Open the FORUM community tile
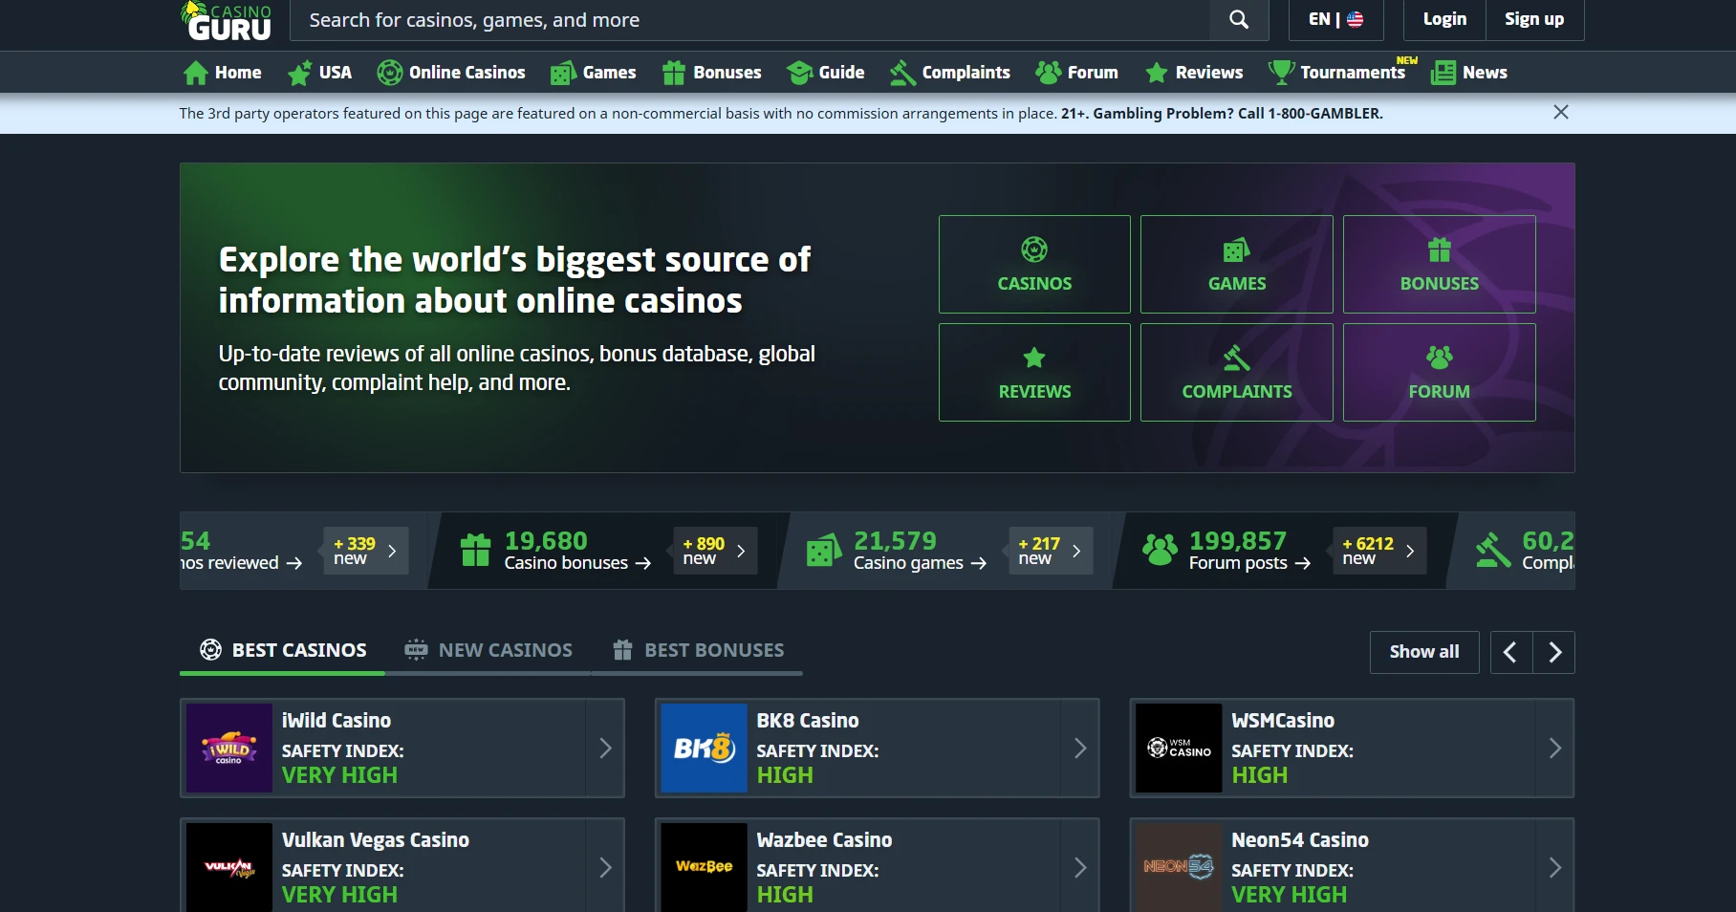The image size is (1736, 912). [1439, 373]
